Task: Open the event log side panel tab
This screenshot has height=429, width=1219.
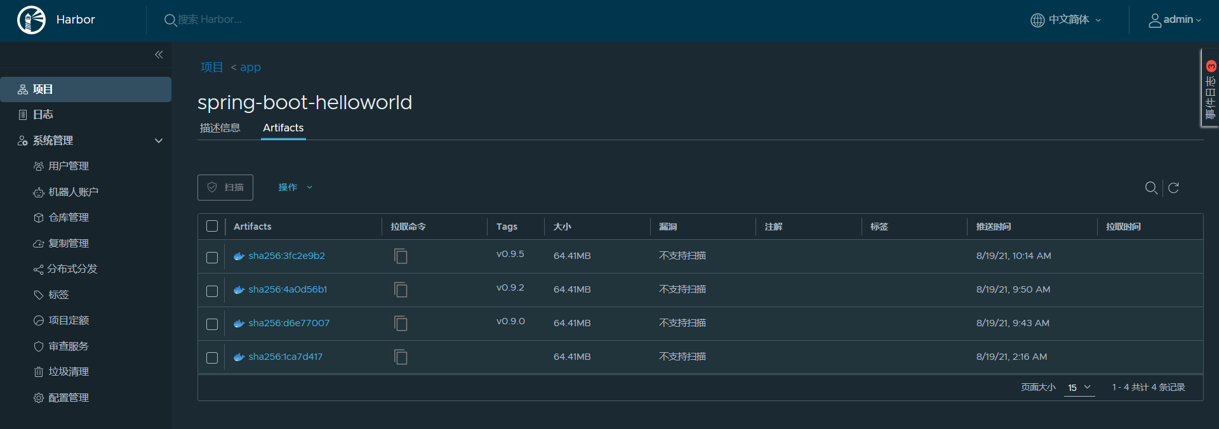Action: [1210, 88]
